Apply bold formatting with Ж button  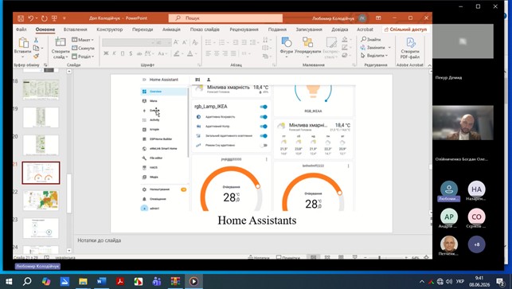point(106,53)
